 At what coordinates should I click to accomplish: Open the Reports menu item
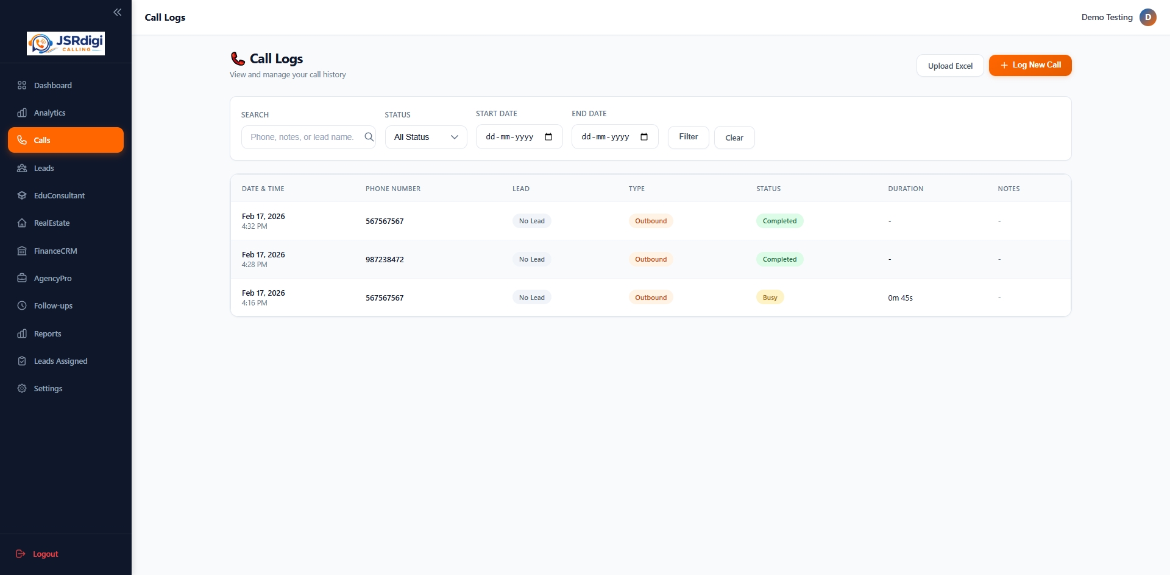[x=66, y=333]
